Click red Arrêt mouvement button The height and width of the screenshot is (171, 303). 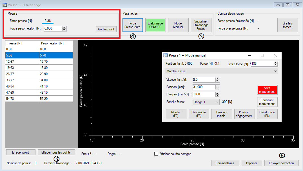click(267, 90)
